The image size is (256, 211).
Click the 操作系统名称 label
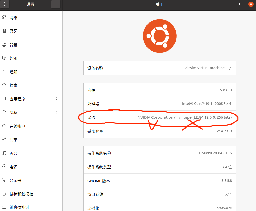point(99,153)
